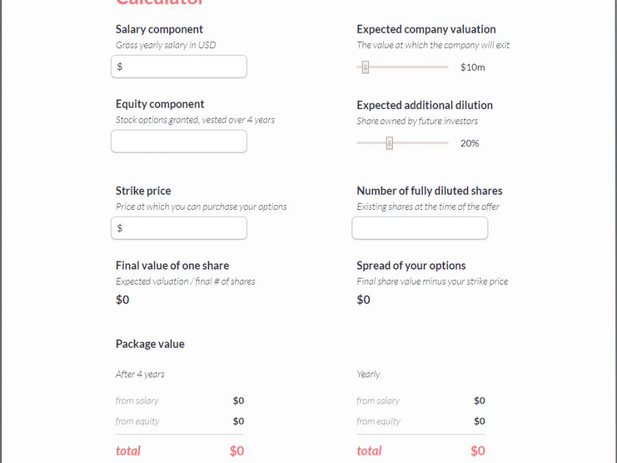Click the Yearly total amount

point(478,451)
